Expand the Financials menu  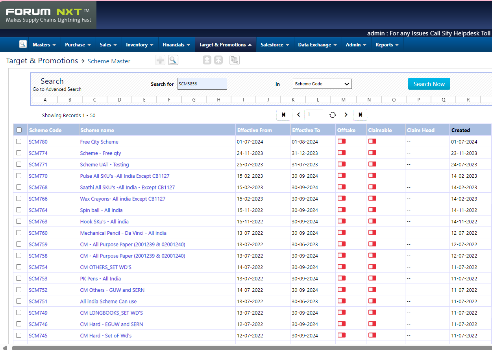click(176, 44)
